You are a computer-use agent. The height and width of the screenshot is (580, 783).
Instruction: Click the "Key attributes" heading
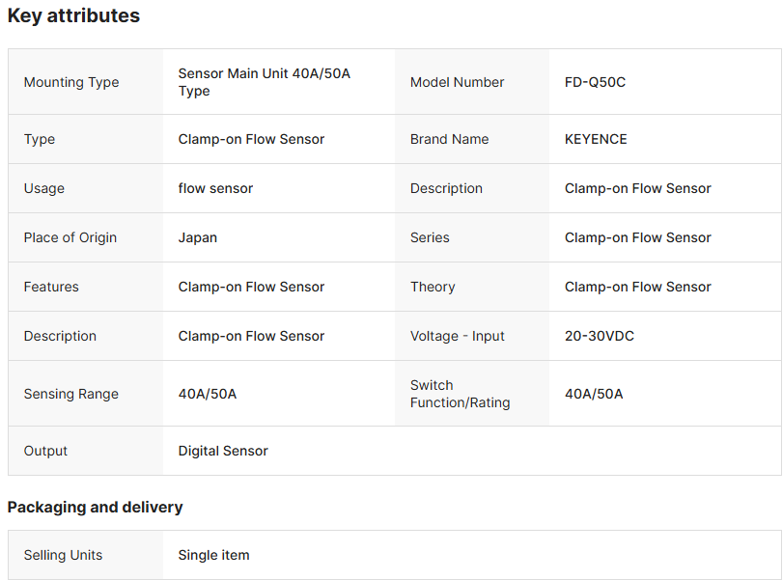coord(73,16)
